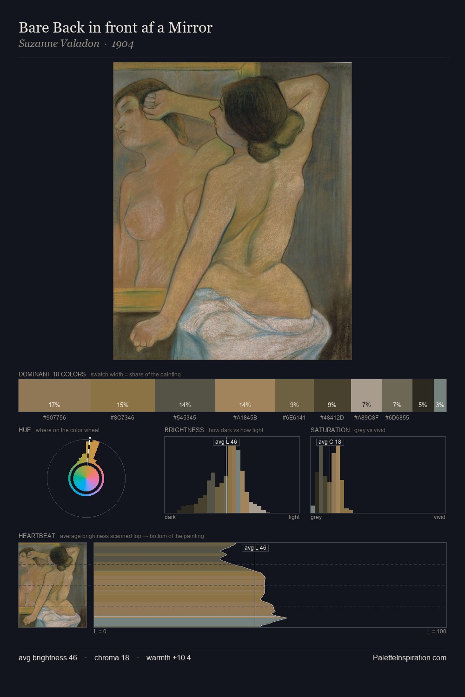Select the first 9% swatch #6E6141

pyautogui.click(x=294, y=395)
